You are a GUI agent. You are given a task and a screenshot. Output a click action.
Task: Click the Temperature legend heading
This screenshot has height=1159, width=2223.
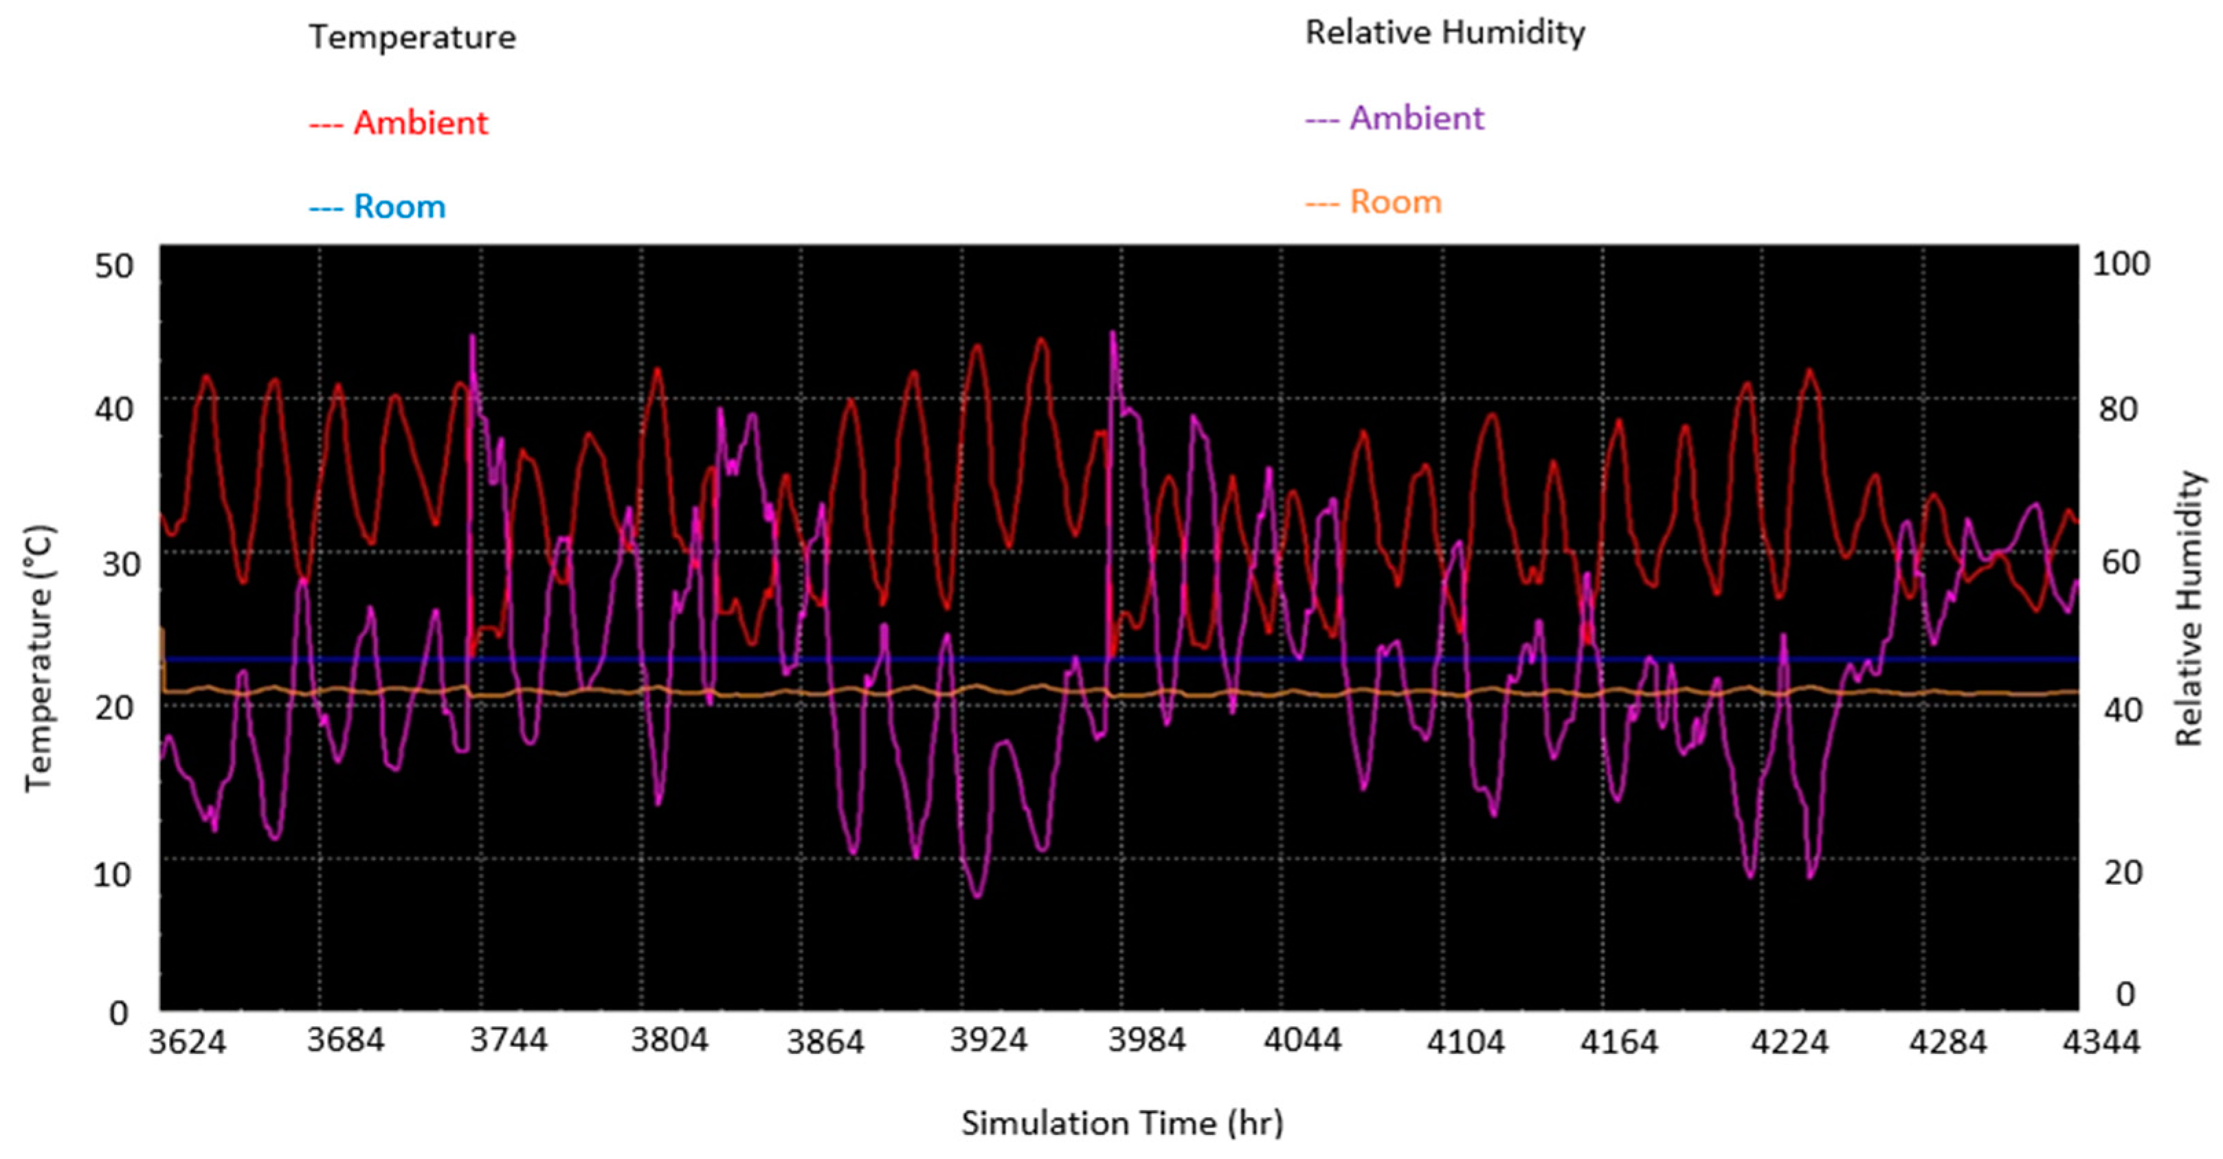coord(412,37)
